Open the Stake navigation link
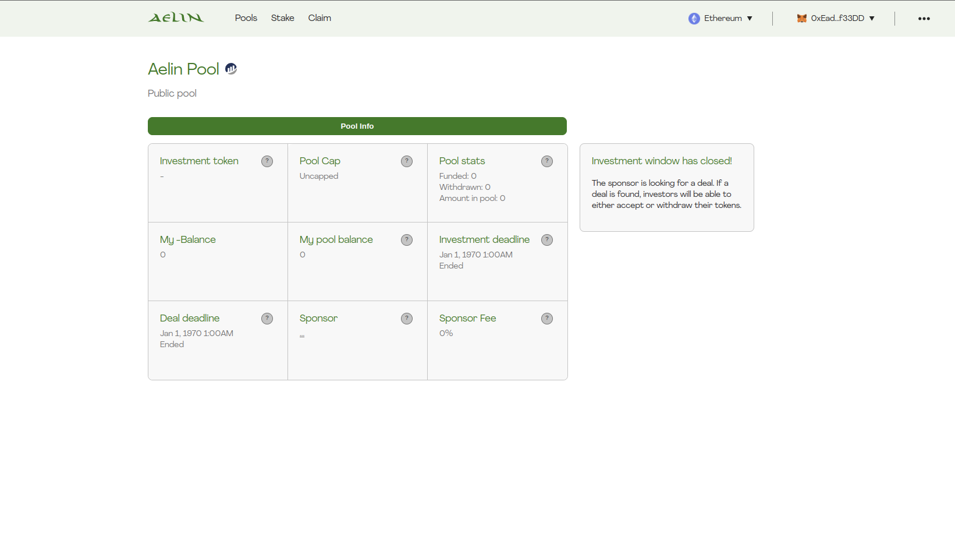This screenshot has width=955, height=558. [283, 18]
